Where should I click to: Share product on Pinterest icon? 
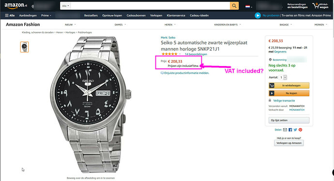pyautogui.click(x=300, y=130)
